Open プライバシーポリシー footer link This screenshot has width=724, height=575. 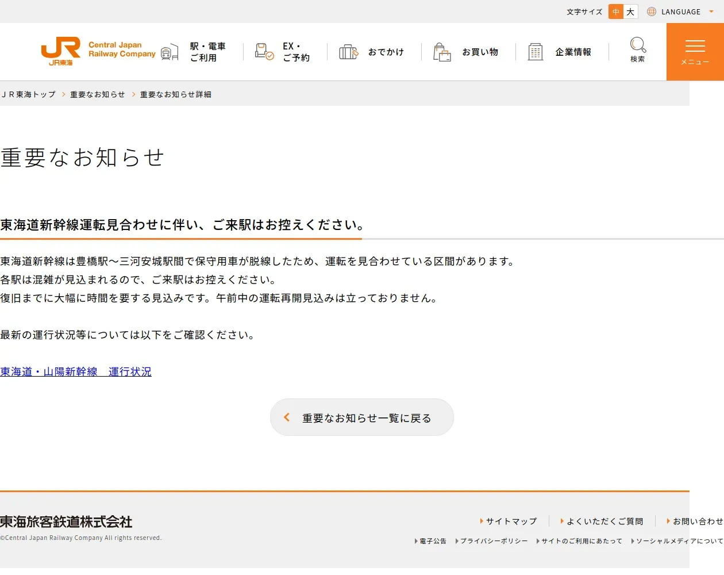[x=494, y=541]
